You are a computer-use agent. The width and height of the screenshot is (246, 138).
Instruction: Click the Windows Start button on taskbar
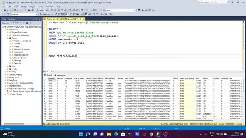click(81, 134)
